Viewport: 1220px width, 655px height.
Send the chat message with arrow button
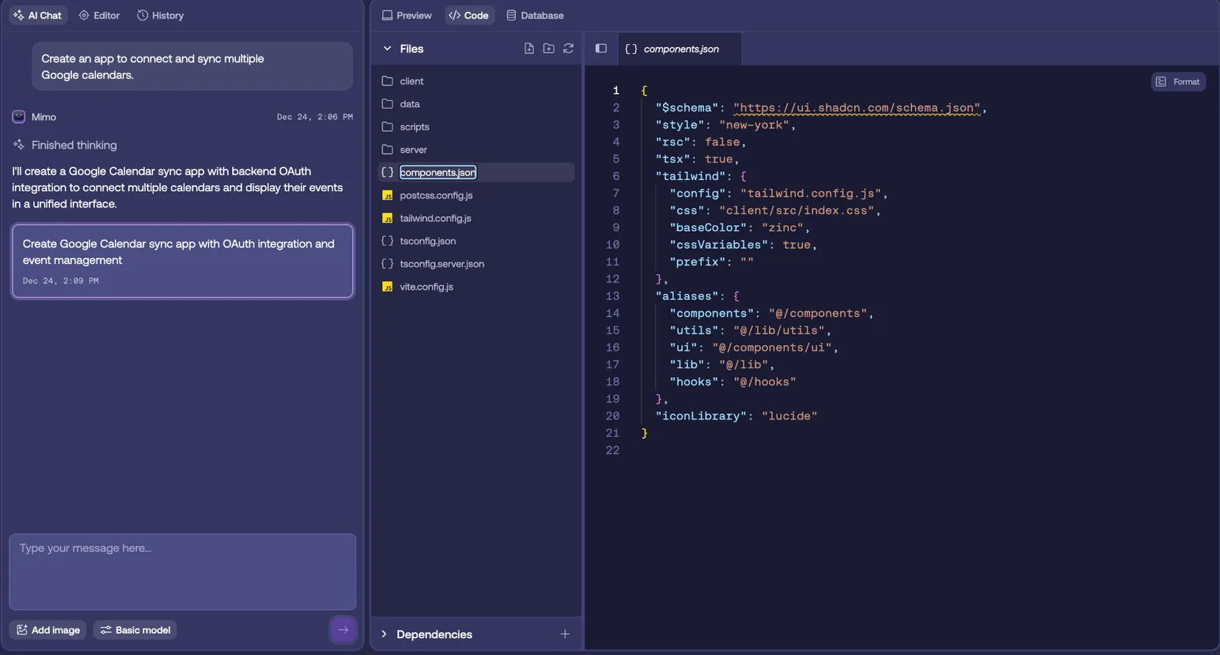pos(343,630)
